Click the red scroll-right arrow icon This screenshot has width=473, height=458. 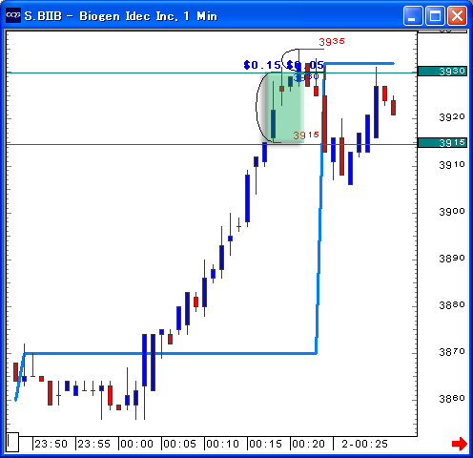[x=460, y=444]
